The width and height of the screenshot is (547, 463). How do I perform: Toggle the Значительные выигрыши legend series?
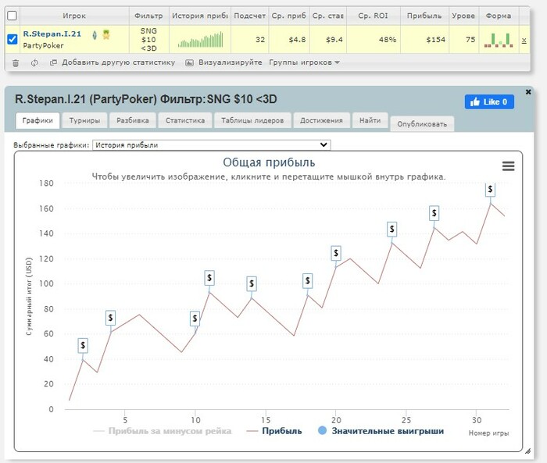tap(381, 431)
